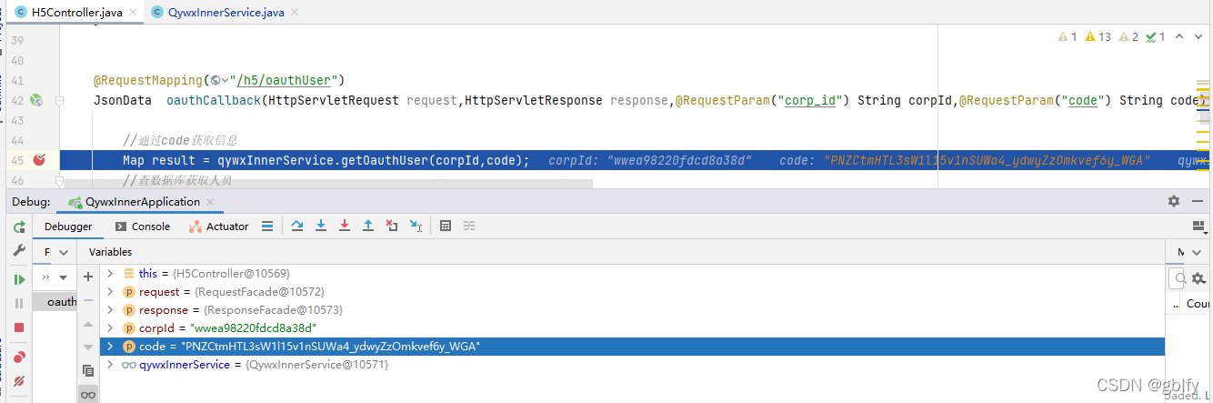Click the threads layout icon after Actuator

point(267,227)
